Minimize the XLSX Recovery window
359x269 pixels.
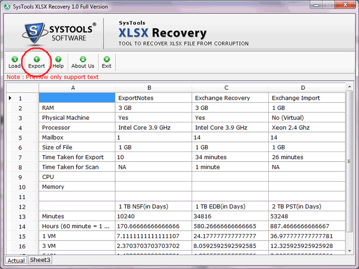coord(317,5)
